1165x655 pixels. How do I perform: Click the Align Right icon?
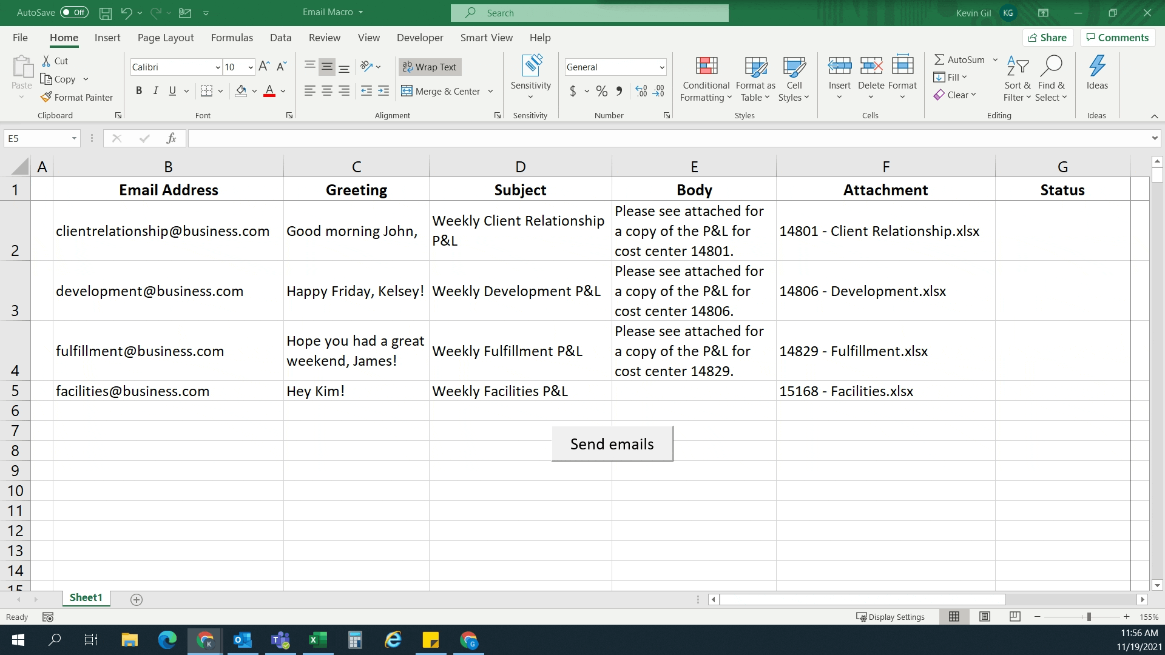(344, 91)
